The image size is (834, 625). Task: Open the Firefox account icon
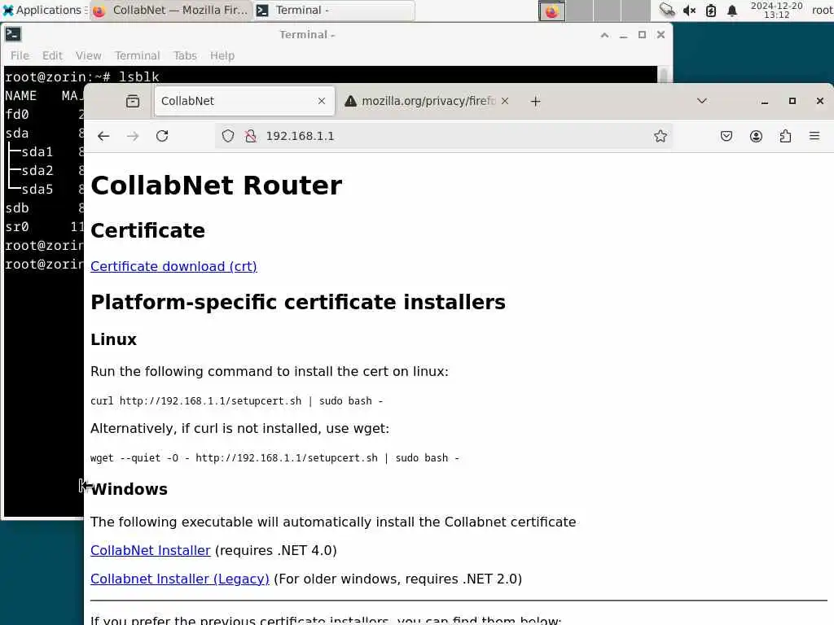click(x=756, y=136)
